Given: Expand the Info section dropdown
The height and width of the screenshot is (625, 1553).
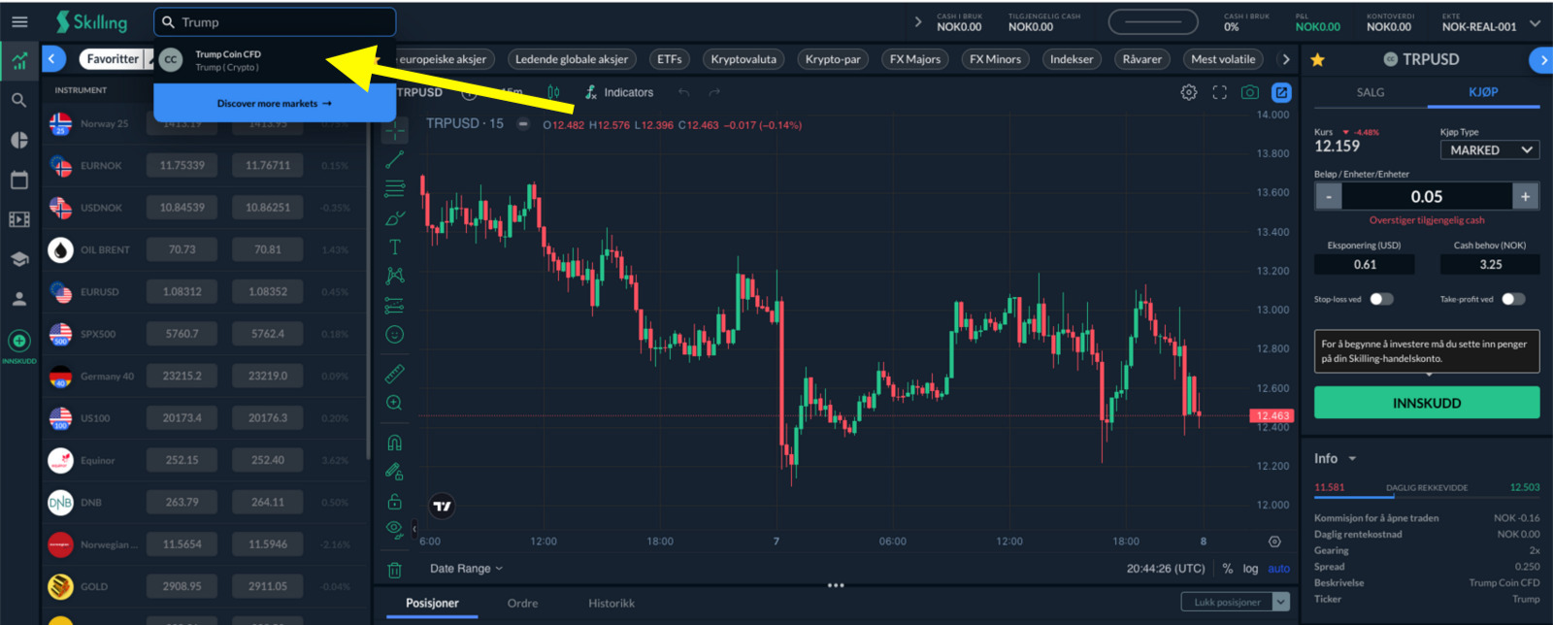Looking at the screenshot, I should (x=1336, y=459).
